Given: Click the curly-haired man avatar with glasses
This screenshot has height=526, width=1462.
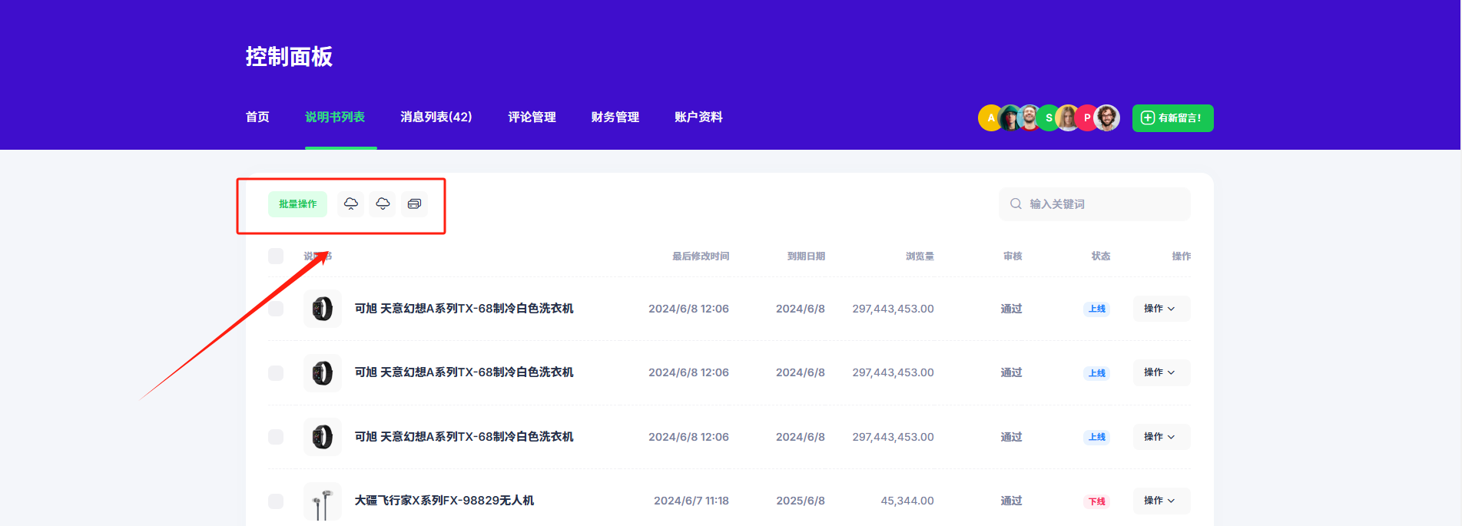Looking at the screenshot, I should 1107,118.
